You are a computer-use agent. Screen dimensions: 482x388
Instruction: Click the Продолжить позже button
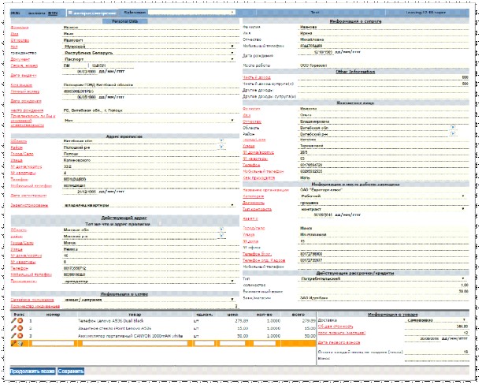tap(32, 371)
